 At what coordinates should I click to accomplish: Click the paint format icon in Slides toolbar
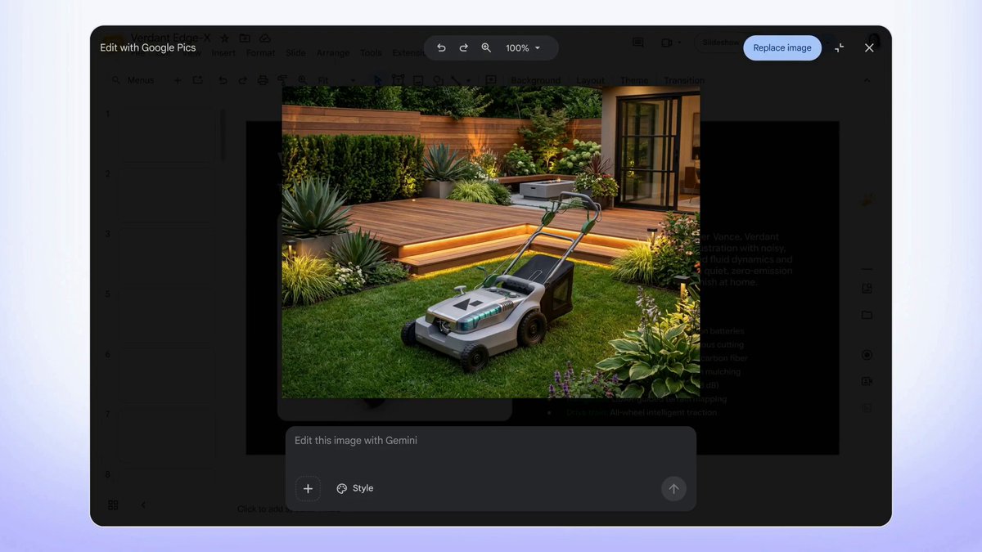click(x=282, y=80)
